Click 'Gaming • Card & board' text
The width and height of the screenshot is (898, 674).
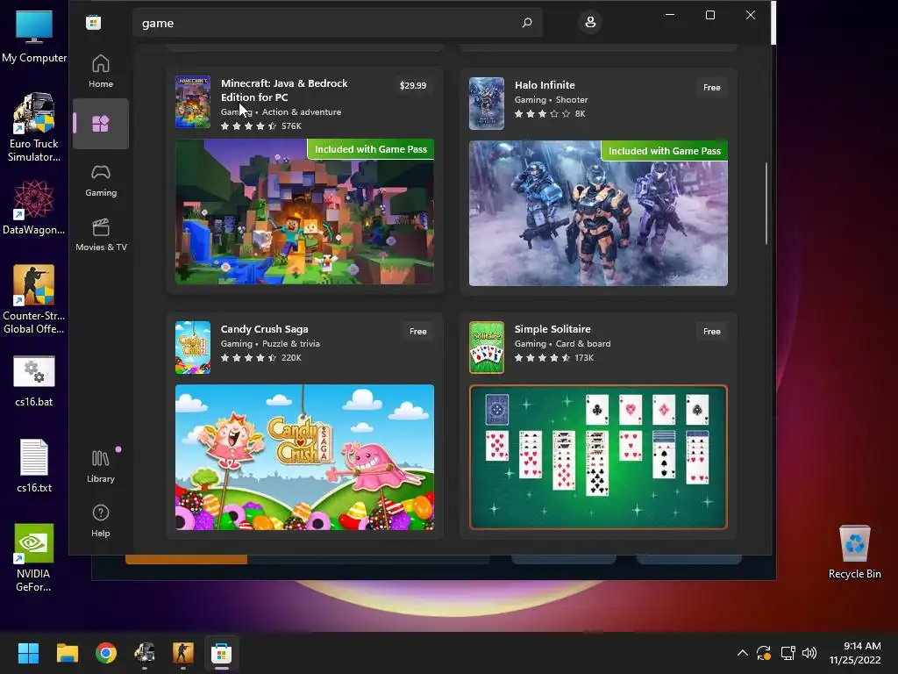point(562,344)
